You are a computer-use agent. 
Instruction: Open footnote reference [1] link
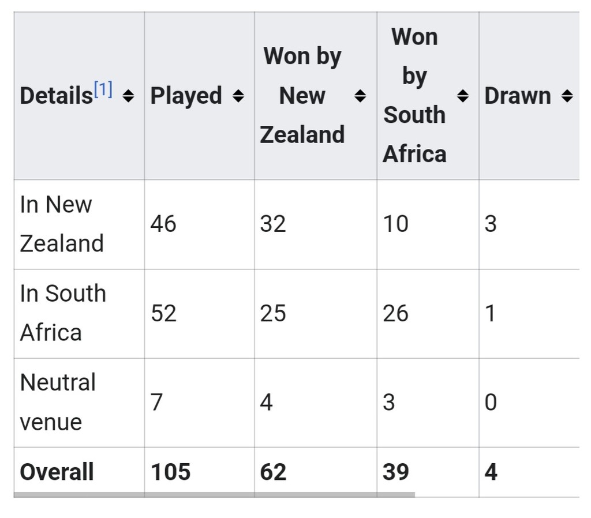click(x=103, y=89)
